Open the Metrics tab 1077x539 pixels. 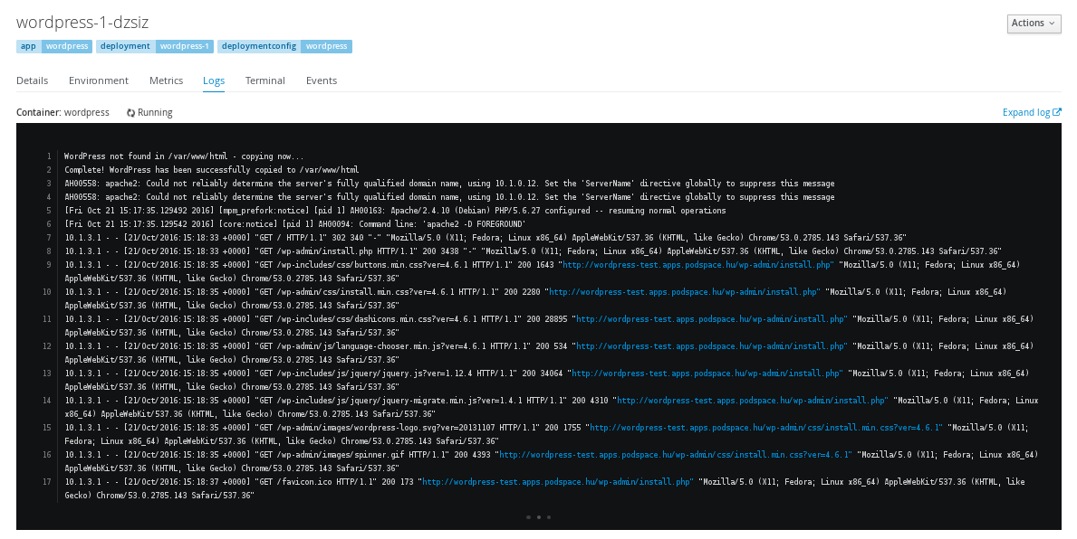point(167,80)
